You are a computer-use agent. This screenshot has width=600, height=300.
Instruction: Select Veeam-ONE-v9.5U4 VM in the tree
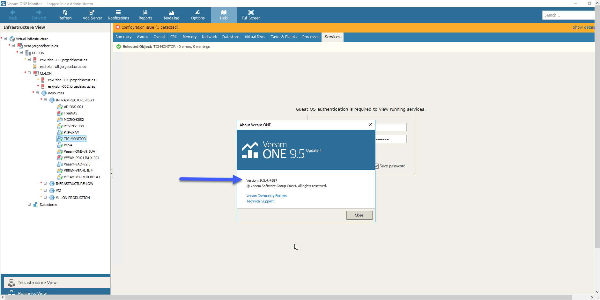pos(79,151)
